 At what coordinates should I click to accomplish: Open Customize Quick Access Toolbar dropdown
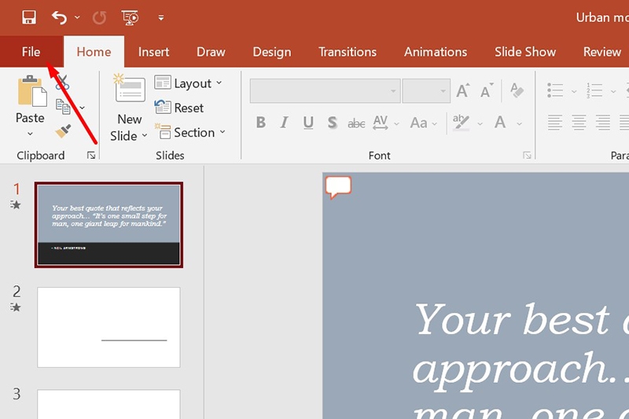tap(161, 17)
